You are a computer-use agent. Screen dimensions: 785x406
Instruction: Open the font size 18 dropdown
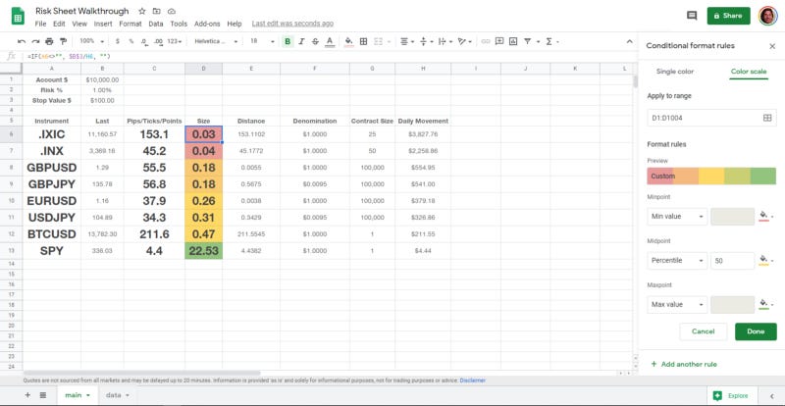(262, 41)
